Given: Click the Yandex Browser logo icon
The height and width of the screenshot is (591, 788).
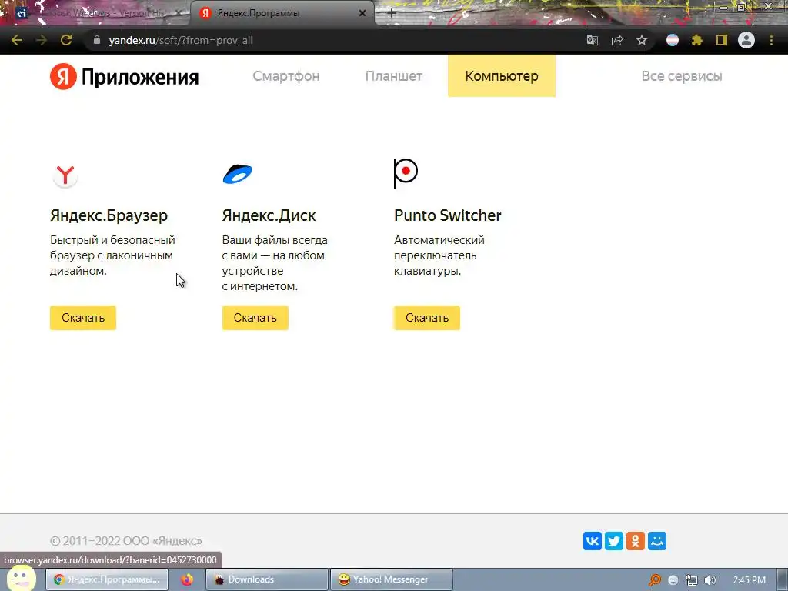Looking at the screenshot, I should click(x=65, y=175).
